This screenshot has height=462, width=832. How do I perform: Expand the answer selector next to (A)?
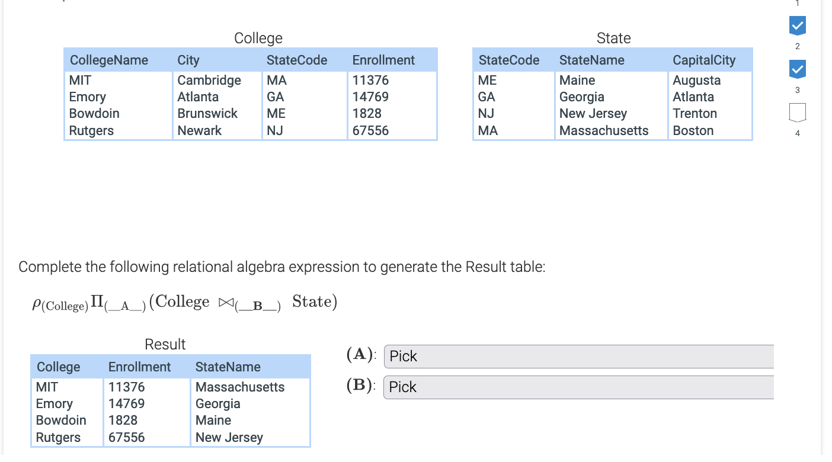[578, 357]
